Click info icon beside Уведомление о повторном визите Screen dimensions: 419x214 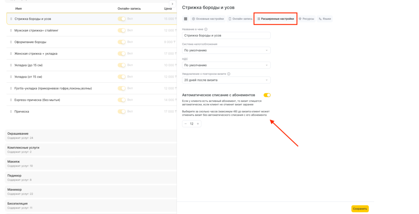tap(229, 74)
